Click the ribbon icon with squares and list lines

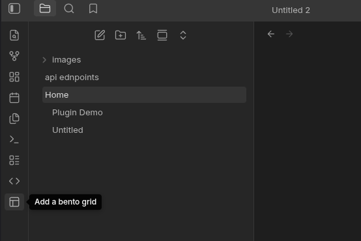tap(14, 160)
